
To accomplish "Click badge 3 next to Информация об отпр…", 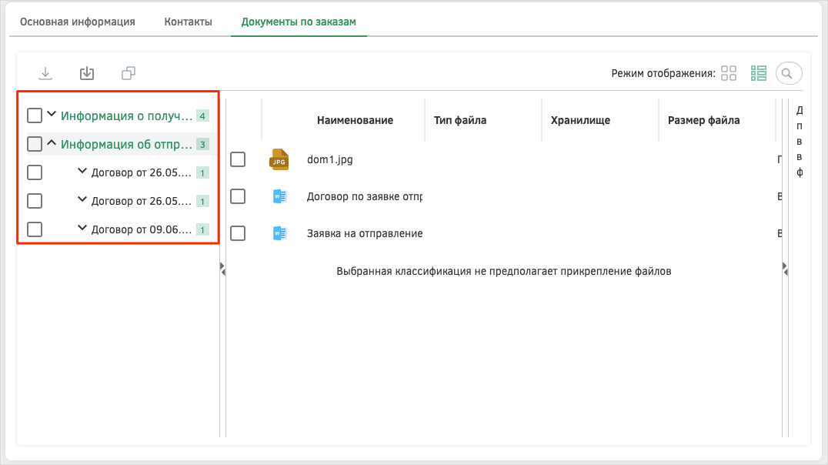I will (x=202, y=144).
